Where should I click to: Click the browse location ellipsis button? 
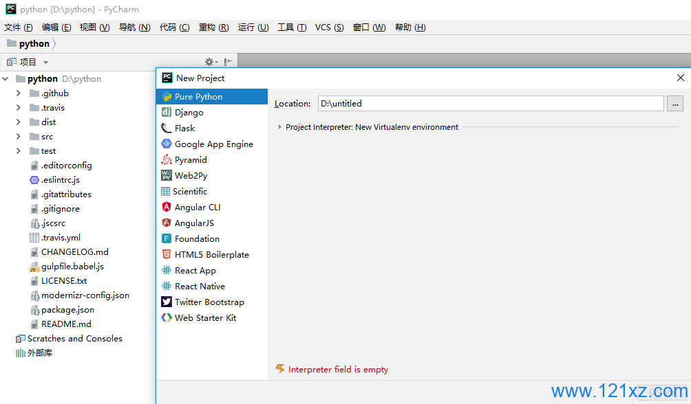coord(675,104)
